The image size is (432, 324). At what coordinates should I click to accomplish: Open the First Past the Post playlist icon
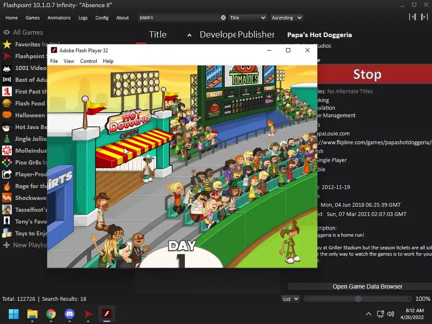tap(7, 92)
